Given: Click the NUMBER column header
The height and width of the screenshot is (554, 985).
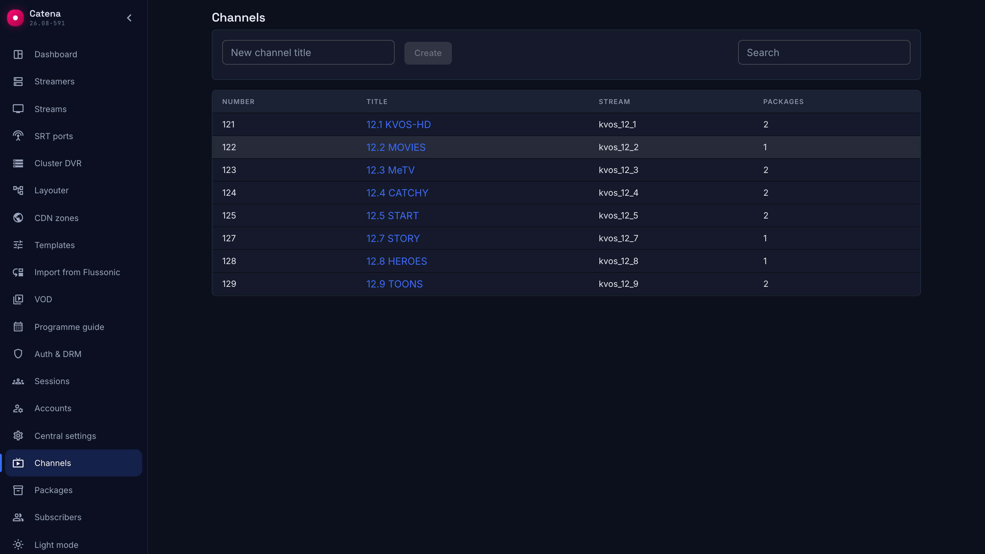Looking at the screenshot, I should pos(238,102).
